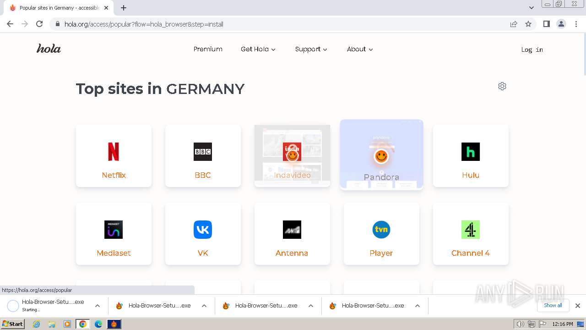Click the taskbar clock showing 12:16 PM
This screenshot has width=586, height=330.
pos(563,324)
